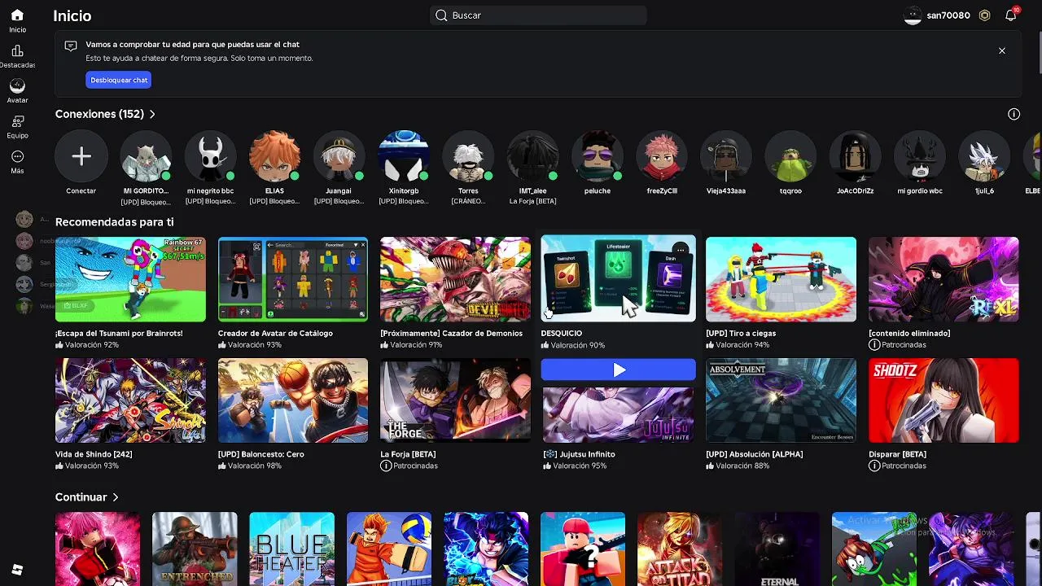The width and height of the screenshot is (1042, 586).
Task: Click the connections info icon
Action: click(1014, 114)
